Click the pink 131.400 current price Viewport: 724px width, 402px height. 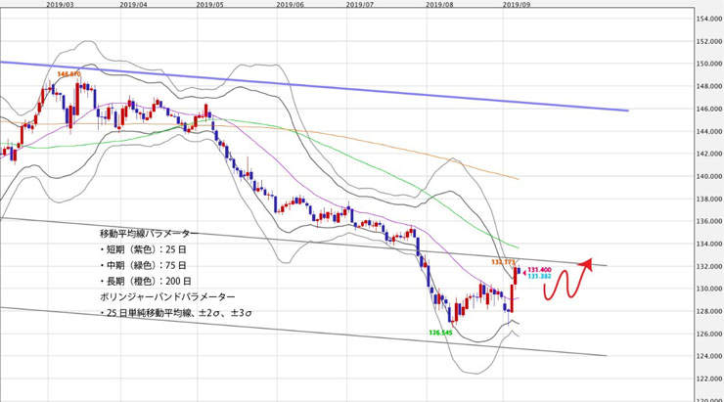(539, 270)
